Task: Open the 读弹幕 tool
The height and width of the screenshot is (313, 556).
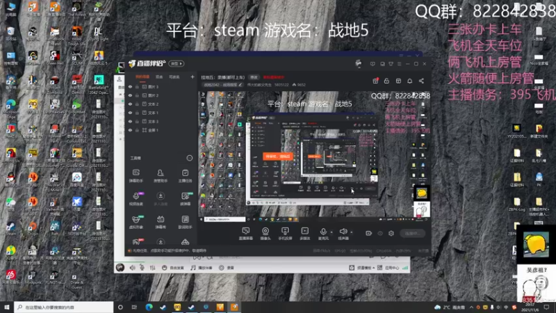Action: [x=185, y=199]
